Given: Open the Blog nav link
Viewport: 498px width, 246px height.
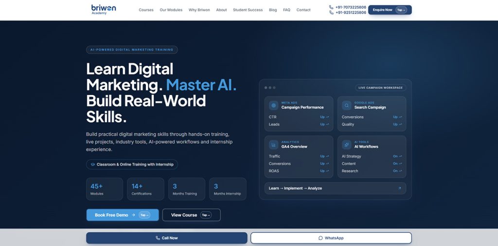Looking at the screenshot, I should pyautogui.click(x=273, y=10).
